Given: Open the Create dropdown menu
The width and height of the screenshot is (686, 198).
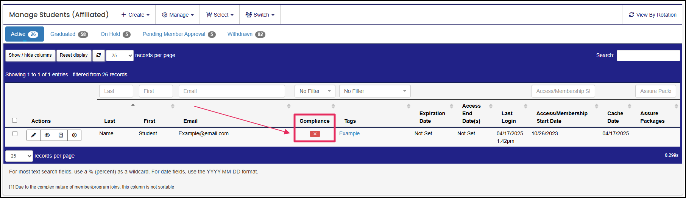Looking at the screenshot, I should point(135,15).
